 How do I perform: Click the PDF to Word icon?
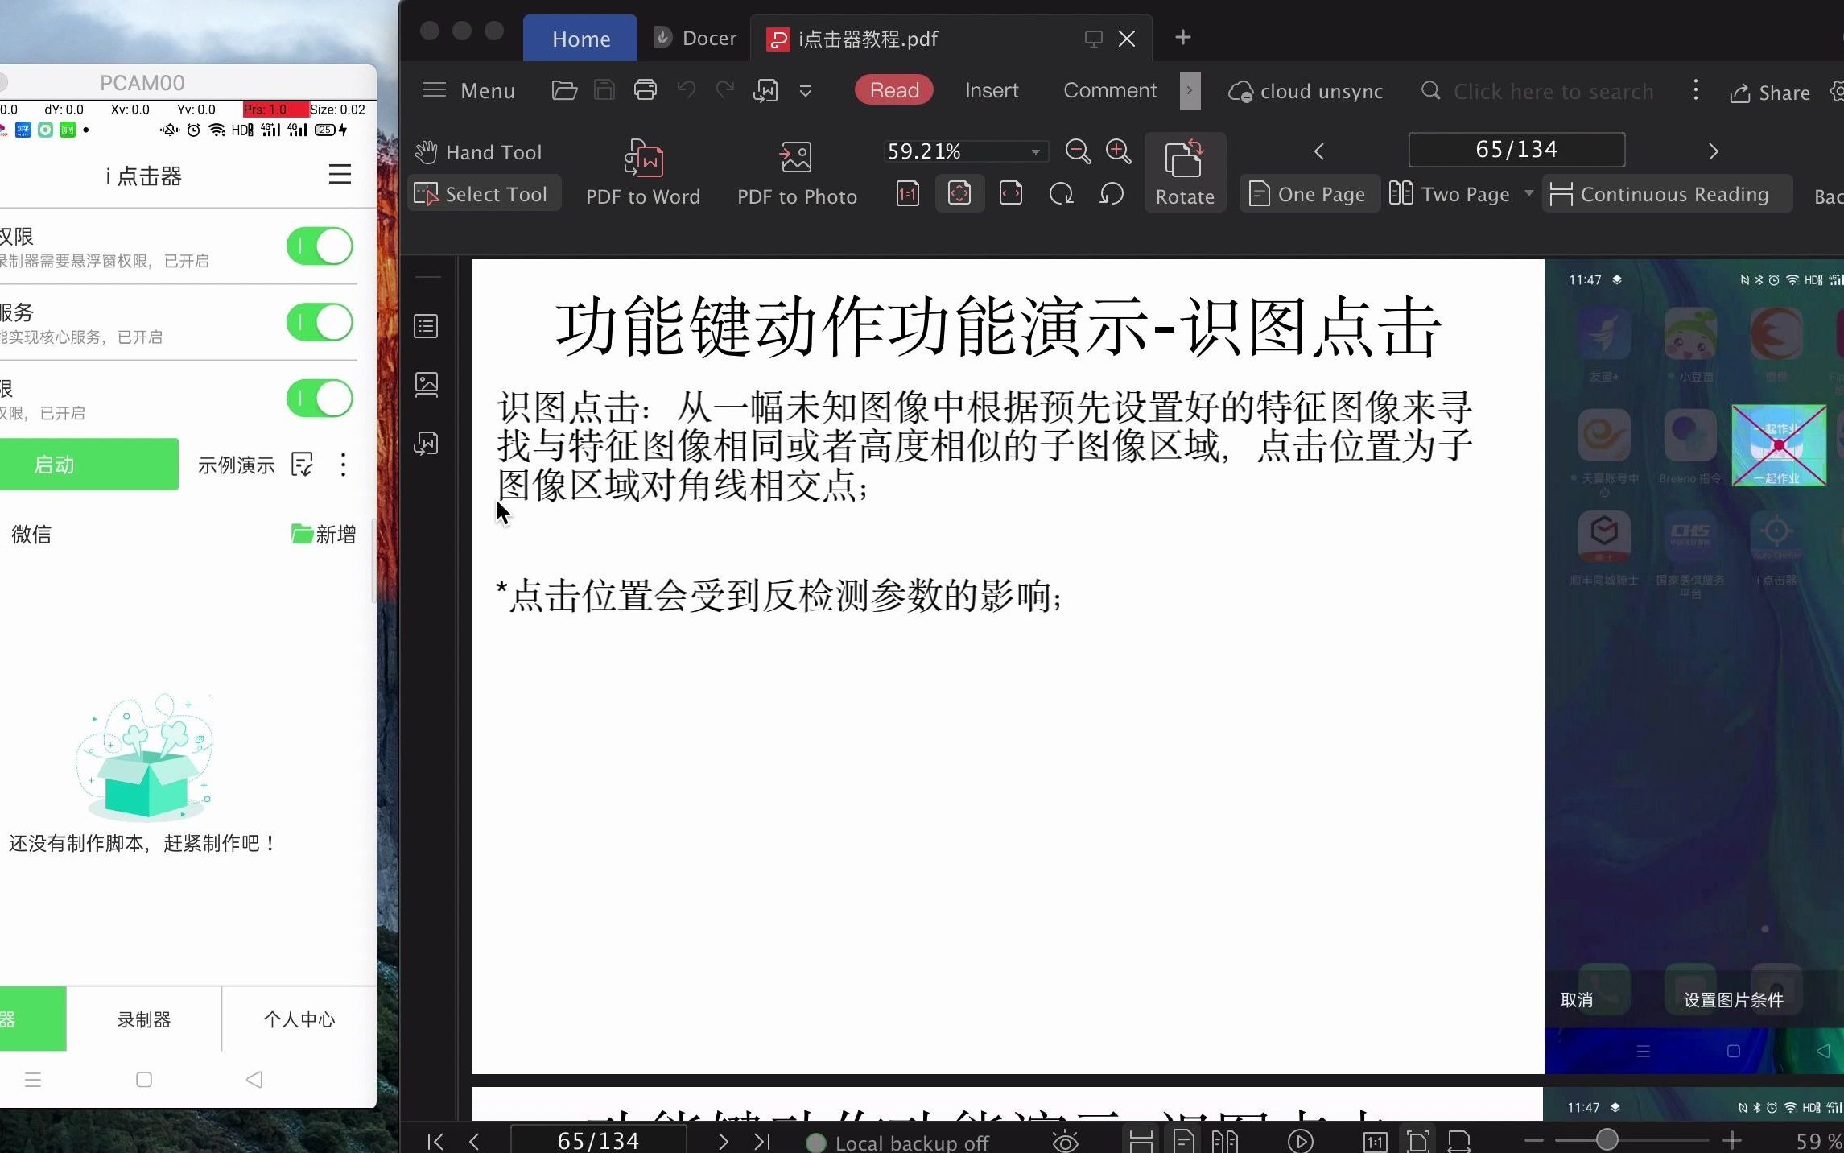tap(643, 159)
